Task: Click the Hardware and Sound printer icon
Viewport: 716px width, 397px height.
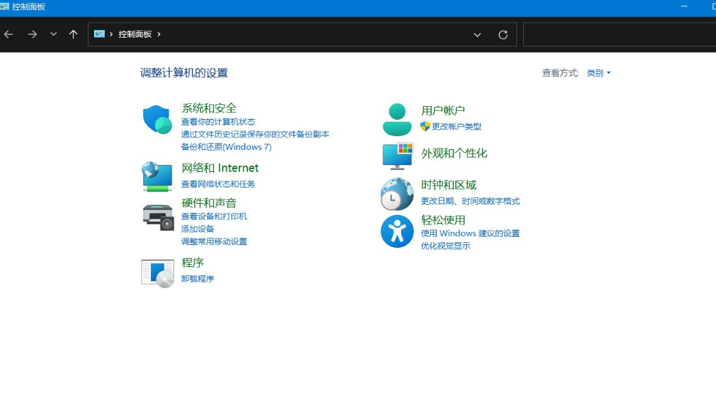Action: tap(157, 217)
